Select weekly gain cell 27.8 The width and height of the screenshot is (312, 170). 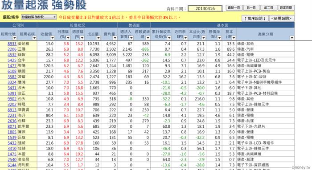(78, 143)
